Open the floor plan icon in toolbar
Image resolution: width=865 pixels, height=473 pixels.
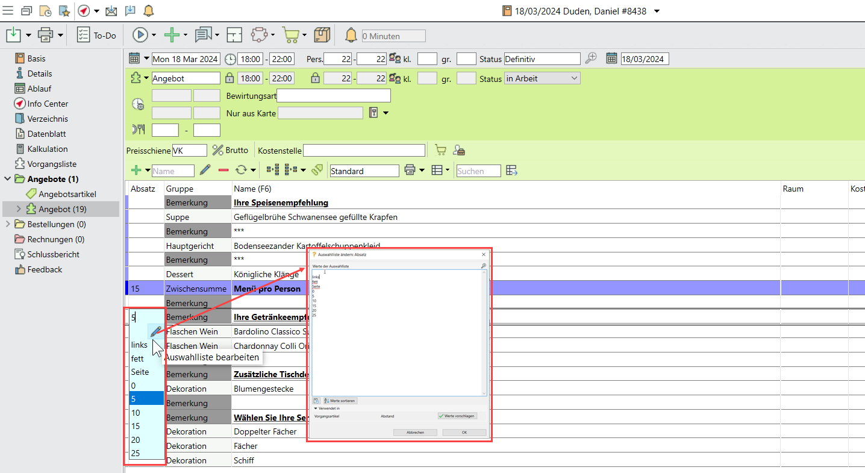tap(234, 36)
